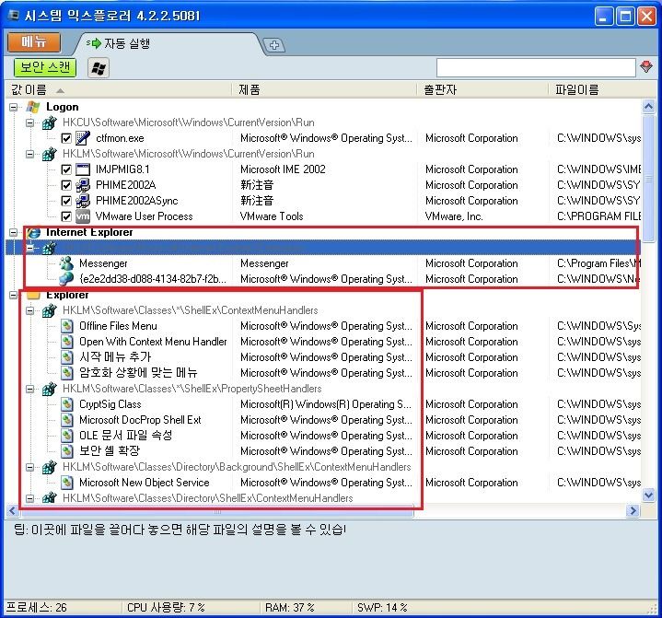662x618 pixels.
Task: Select the 자동 실행 tab
Action: pos(168,44)
